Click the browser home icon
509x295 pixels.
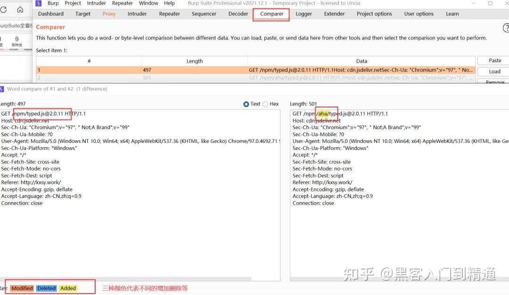point(20,9)
